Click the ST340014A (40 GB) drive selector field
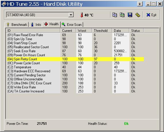Screen dimensions: 164x132 click(40, 15)
